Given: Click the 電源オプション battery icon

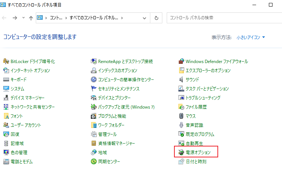Looking at the screenshot, I should tap(181, 152).
